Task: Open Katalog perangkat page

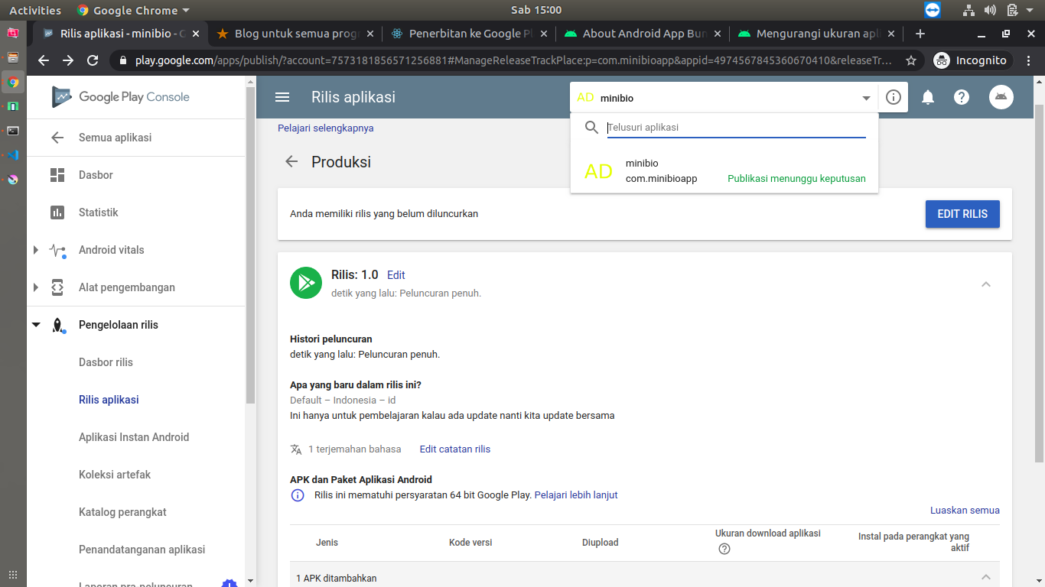Action: 122,512
